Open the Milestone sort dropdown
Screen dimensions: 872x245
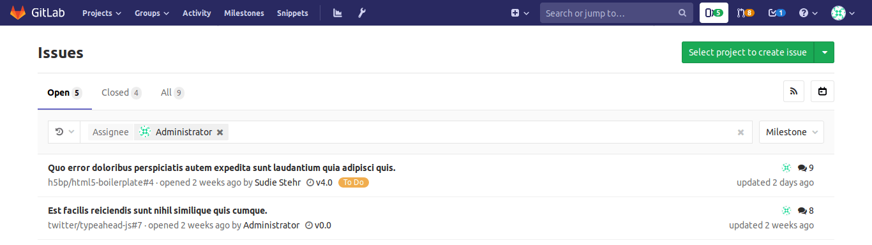point(791,132)
